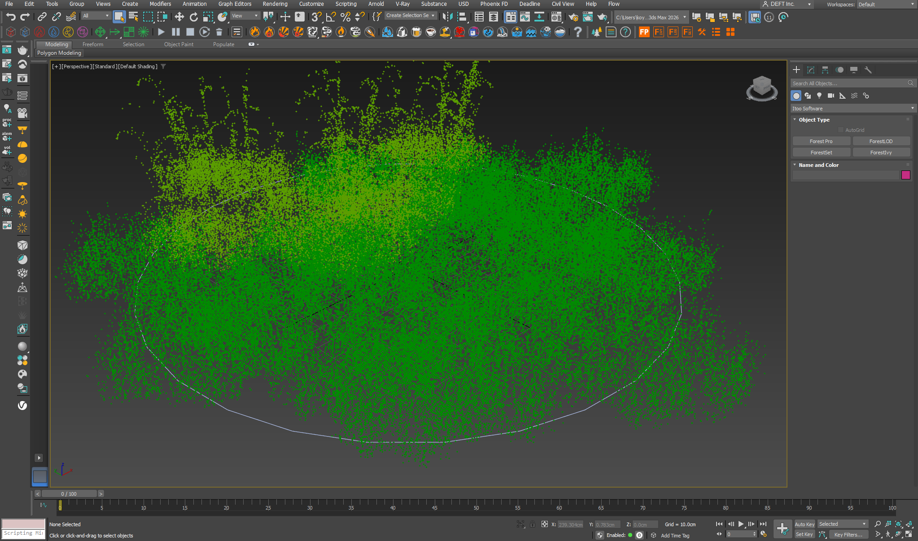918x541 pixels.
Task: Open Forest Pack FP toolbar icon
Action: 644,32
